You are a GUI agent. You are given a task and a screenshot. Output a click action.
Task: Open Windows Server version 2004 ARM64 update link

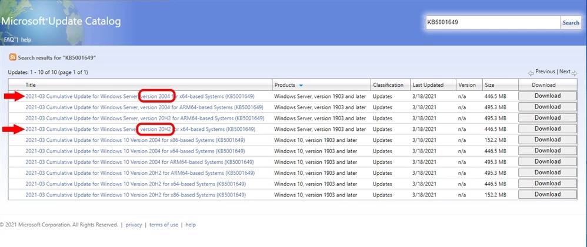pos(144,107)
